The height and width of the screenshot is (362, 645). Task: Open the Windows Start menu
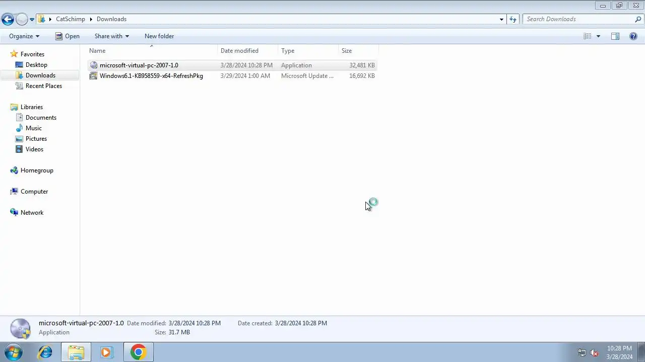tap(14, 352)
